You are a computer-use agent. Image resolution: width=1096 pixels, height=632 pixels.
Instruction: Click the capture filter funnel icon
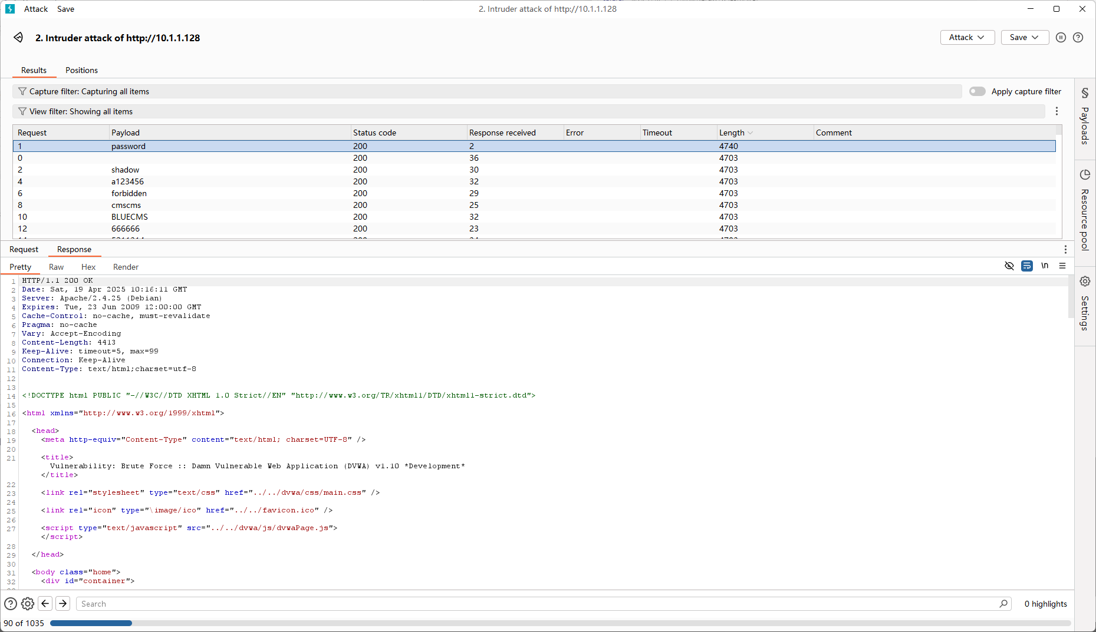pos(22,91)
